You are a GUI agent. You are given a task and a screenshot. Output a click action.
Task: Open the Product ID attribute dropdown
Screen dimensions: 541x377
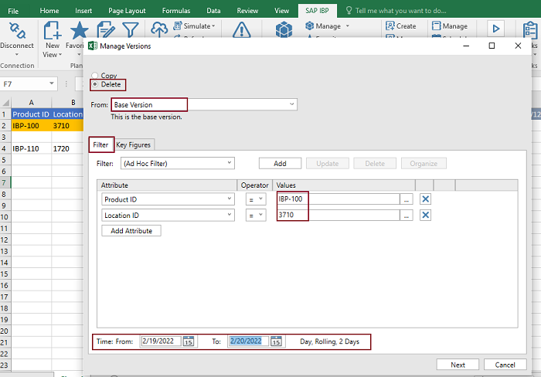[x=229, y=199]
